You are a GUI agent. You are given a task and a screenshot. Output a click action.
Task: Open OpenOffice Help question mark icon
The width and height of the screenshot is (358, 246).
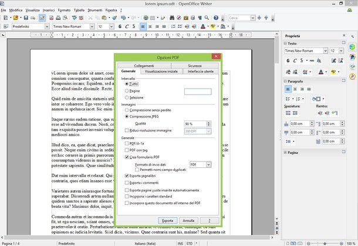216,18
